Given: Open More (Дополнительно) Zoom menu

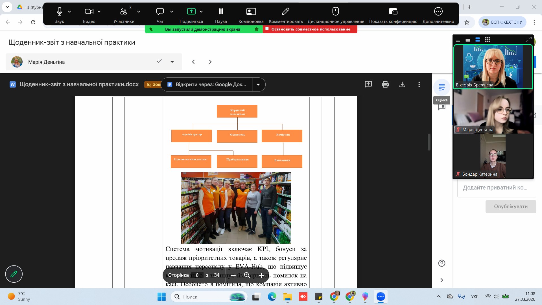Looking at the screenshot, I should click(438, 12).
